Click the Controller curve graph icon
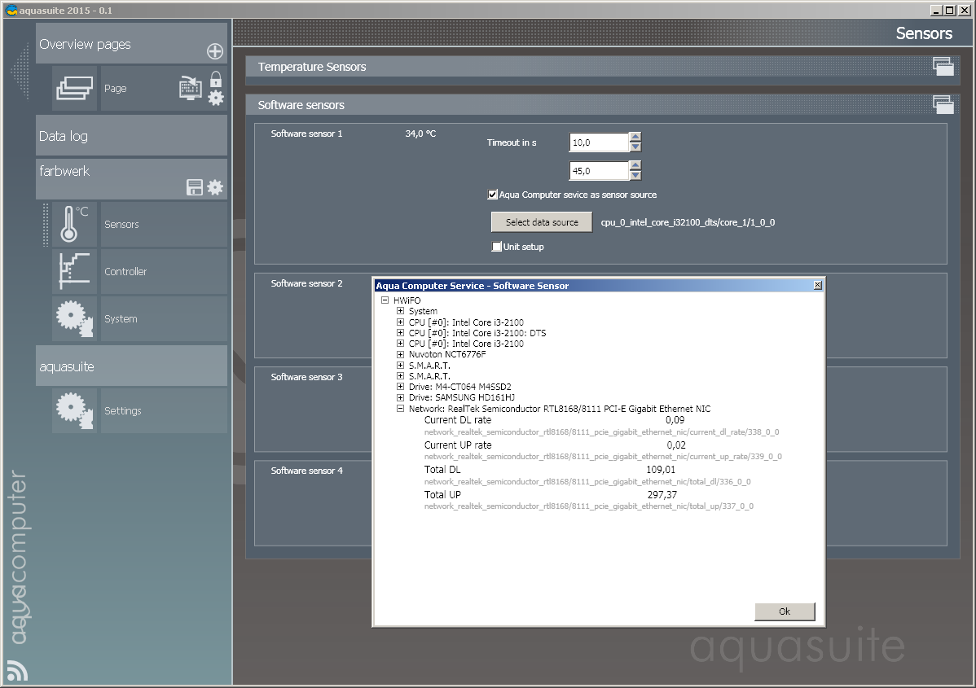Screen dimensions: 976x688 point(75,271)
